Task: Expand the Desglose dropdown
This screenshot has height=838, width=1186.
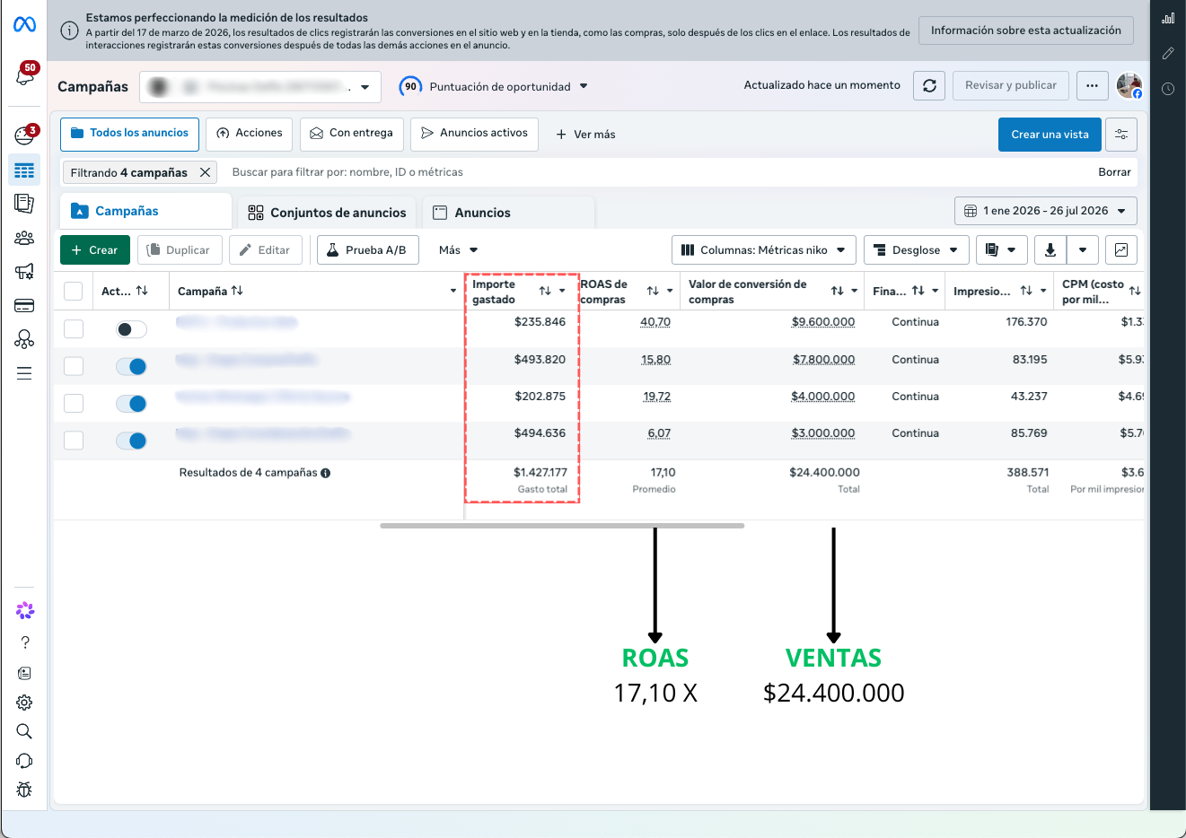Action: point(916,250)
